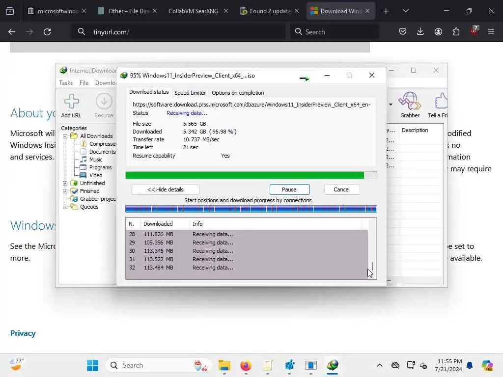Open File Explorer from the taskbar
Image resolution: width=503 pixels, height=377 pixels.
(224, 365)
